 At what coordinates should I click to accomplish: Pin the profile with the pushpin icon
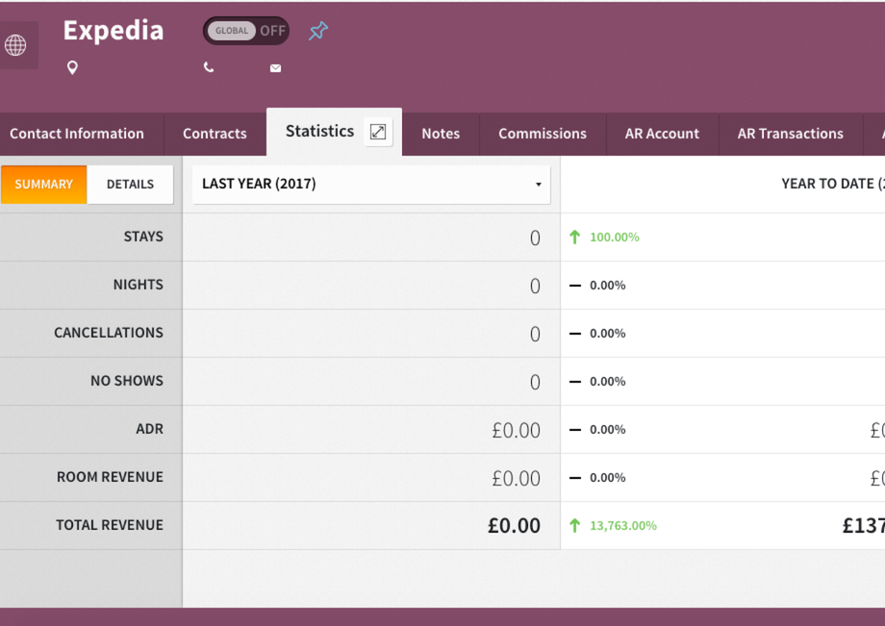[x=318, y=31]
